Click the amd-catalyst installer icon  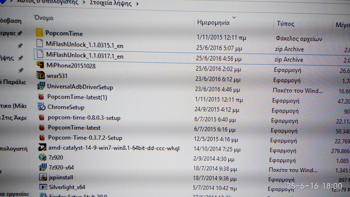click(42, 147)
